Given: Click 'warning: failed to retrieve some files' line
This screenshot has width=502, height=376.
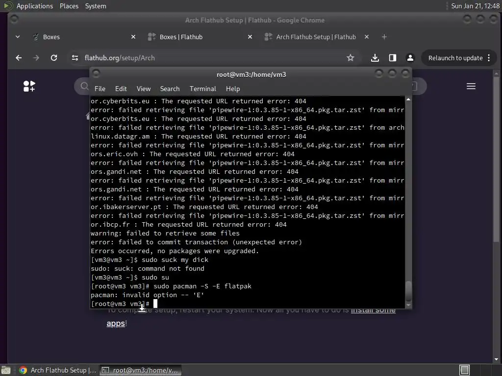Looking at the screenshot, I should tap(165, 234).
